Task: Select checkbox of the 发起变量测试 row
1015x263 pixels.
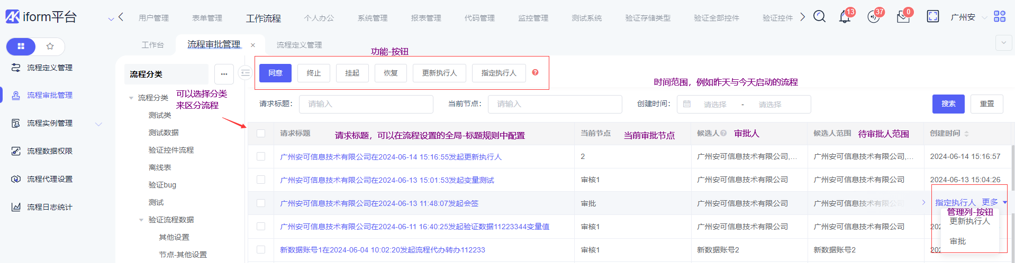Action: [x=261, y=180]
